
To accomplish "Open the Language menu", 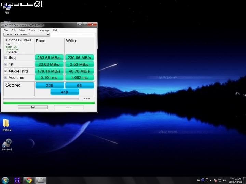I will [x=44, y=30].
